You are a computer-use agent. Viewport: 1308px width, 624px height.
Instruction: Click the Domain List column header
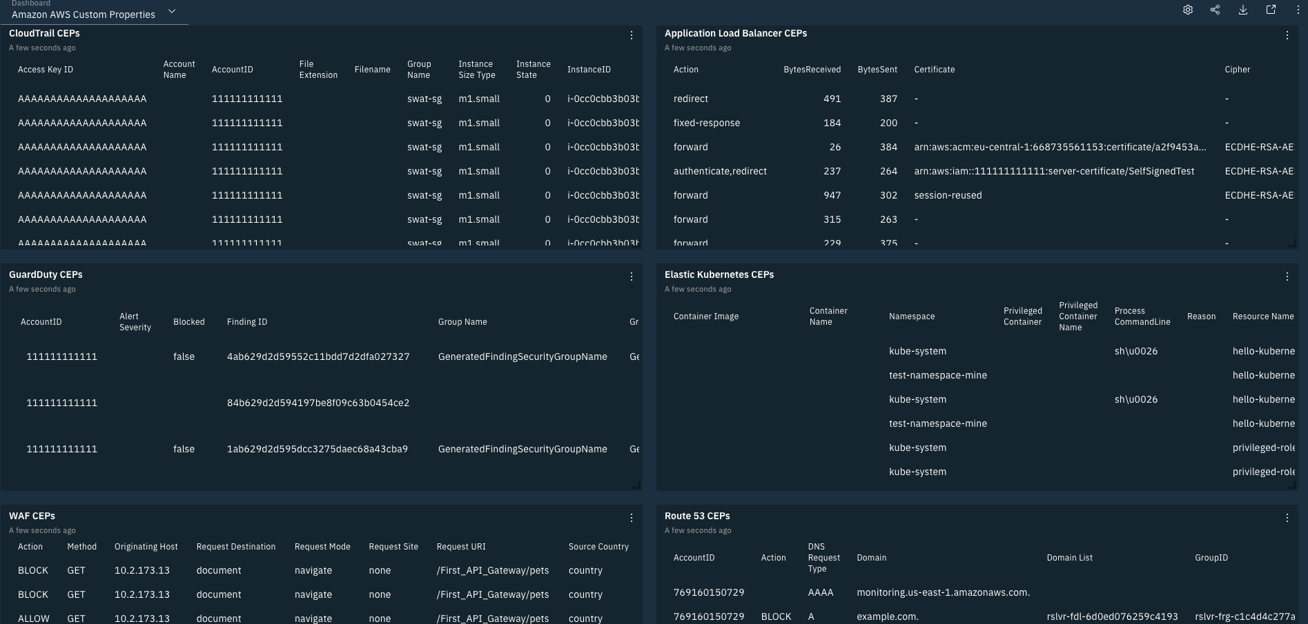(1069, 558)
